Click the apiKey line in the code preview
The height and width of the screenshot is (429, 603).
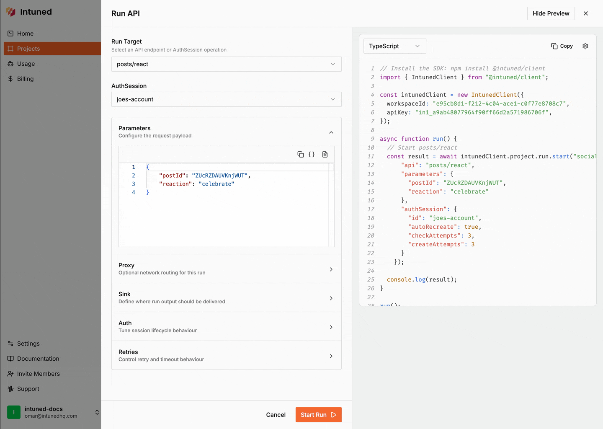point(469,112)
